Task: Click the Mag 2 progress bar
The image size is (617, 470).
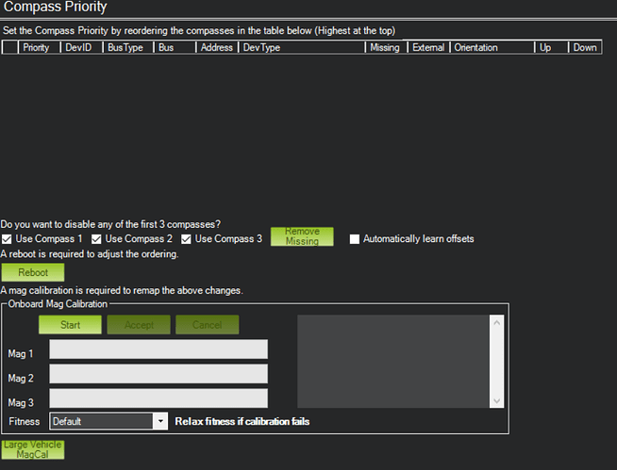Action: pyautogui.click(x=158, y=374)
